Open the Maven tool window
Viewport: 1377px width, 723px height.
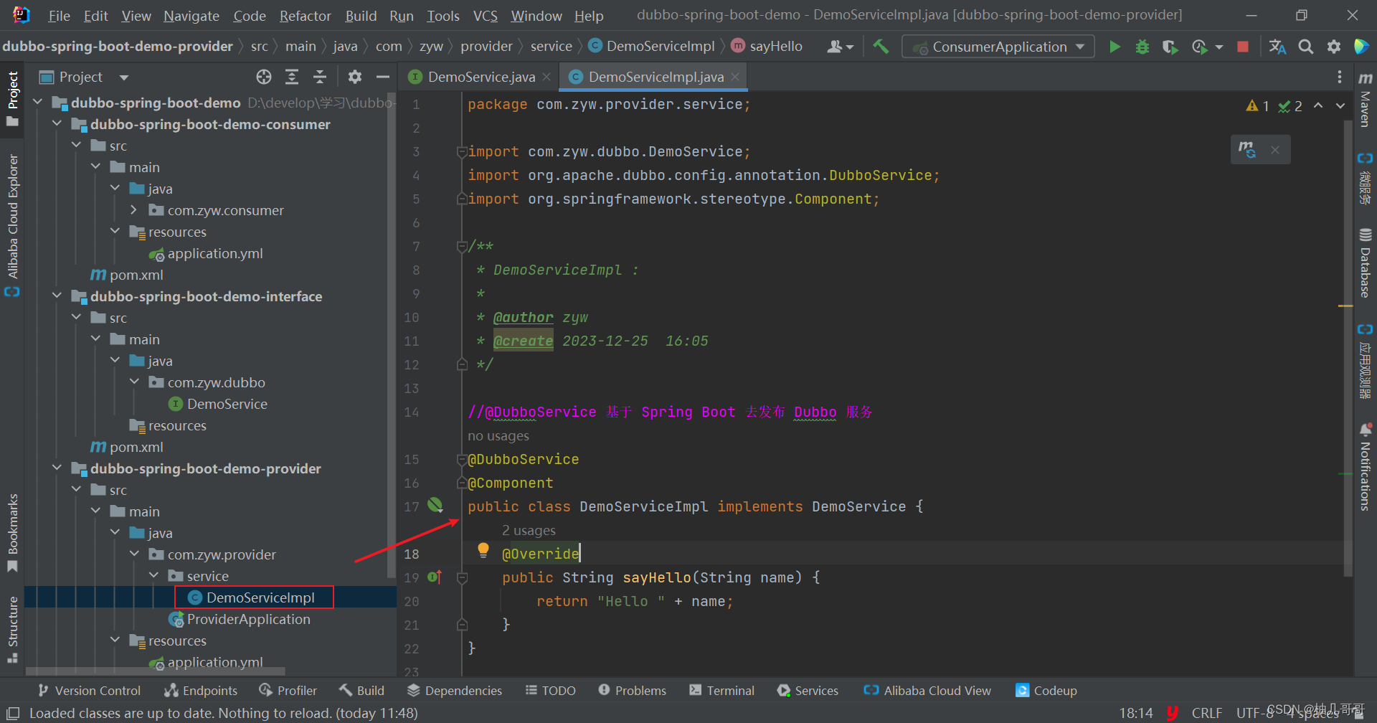tap(1365, 99)
